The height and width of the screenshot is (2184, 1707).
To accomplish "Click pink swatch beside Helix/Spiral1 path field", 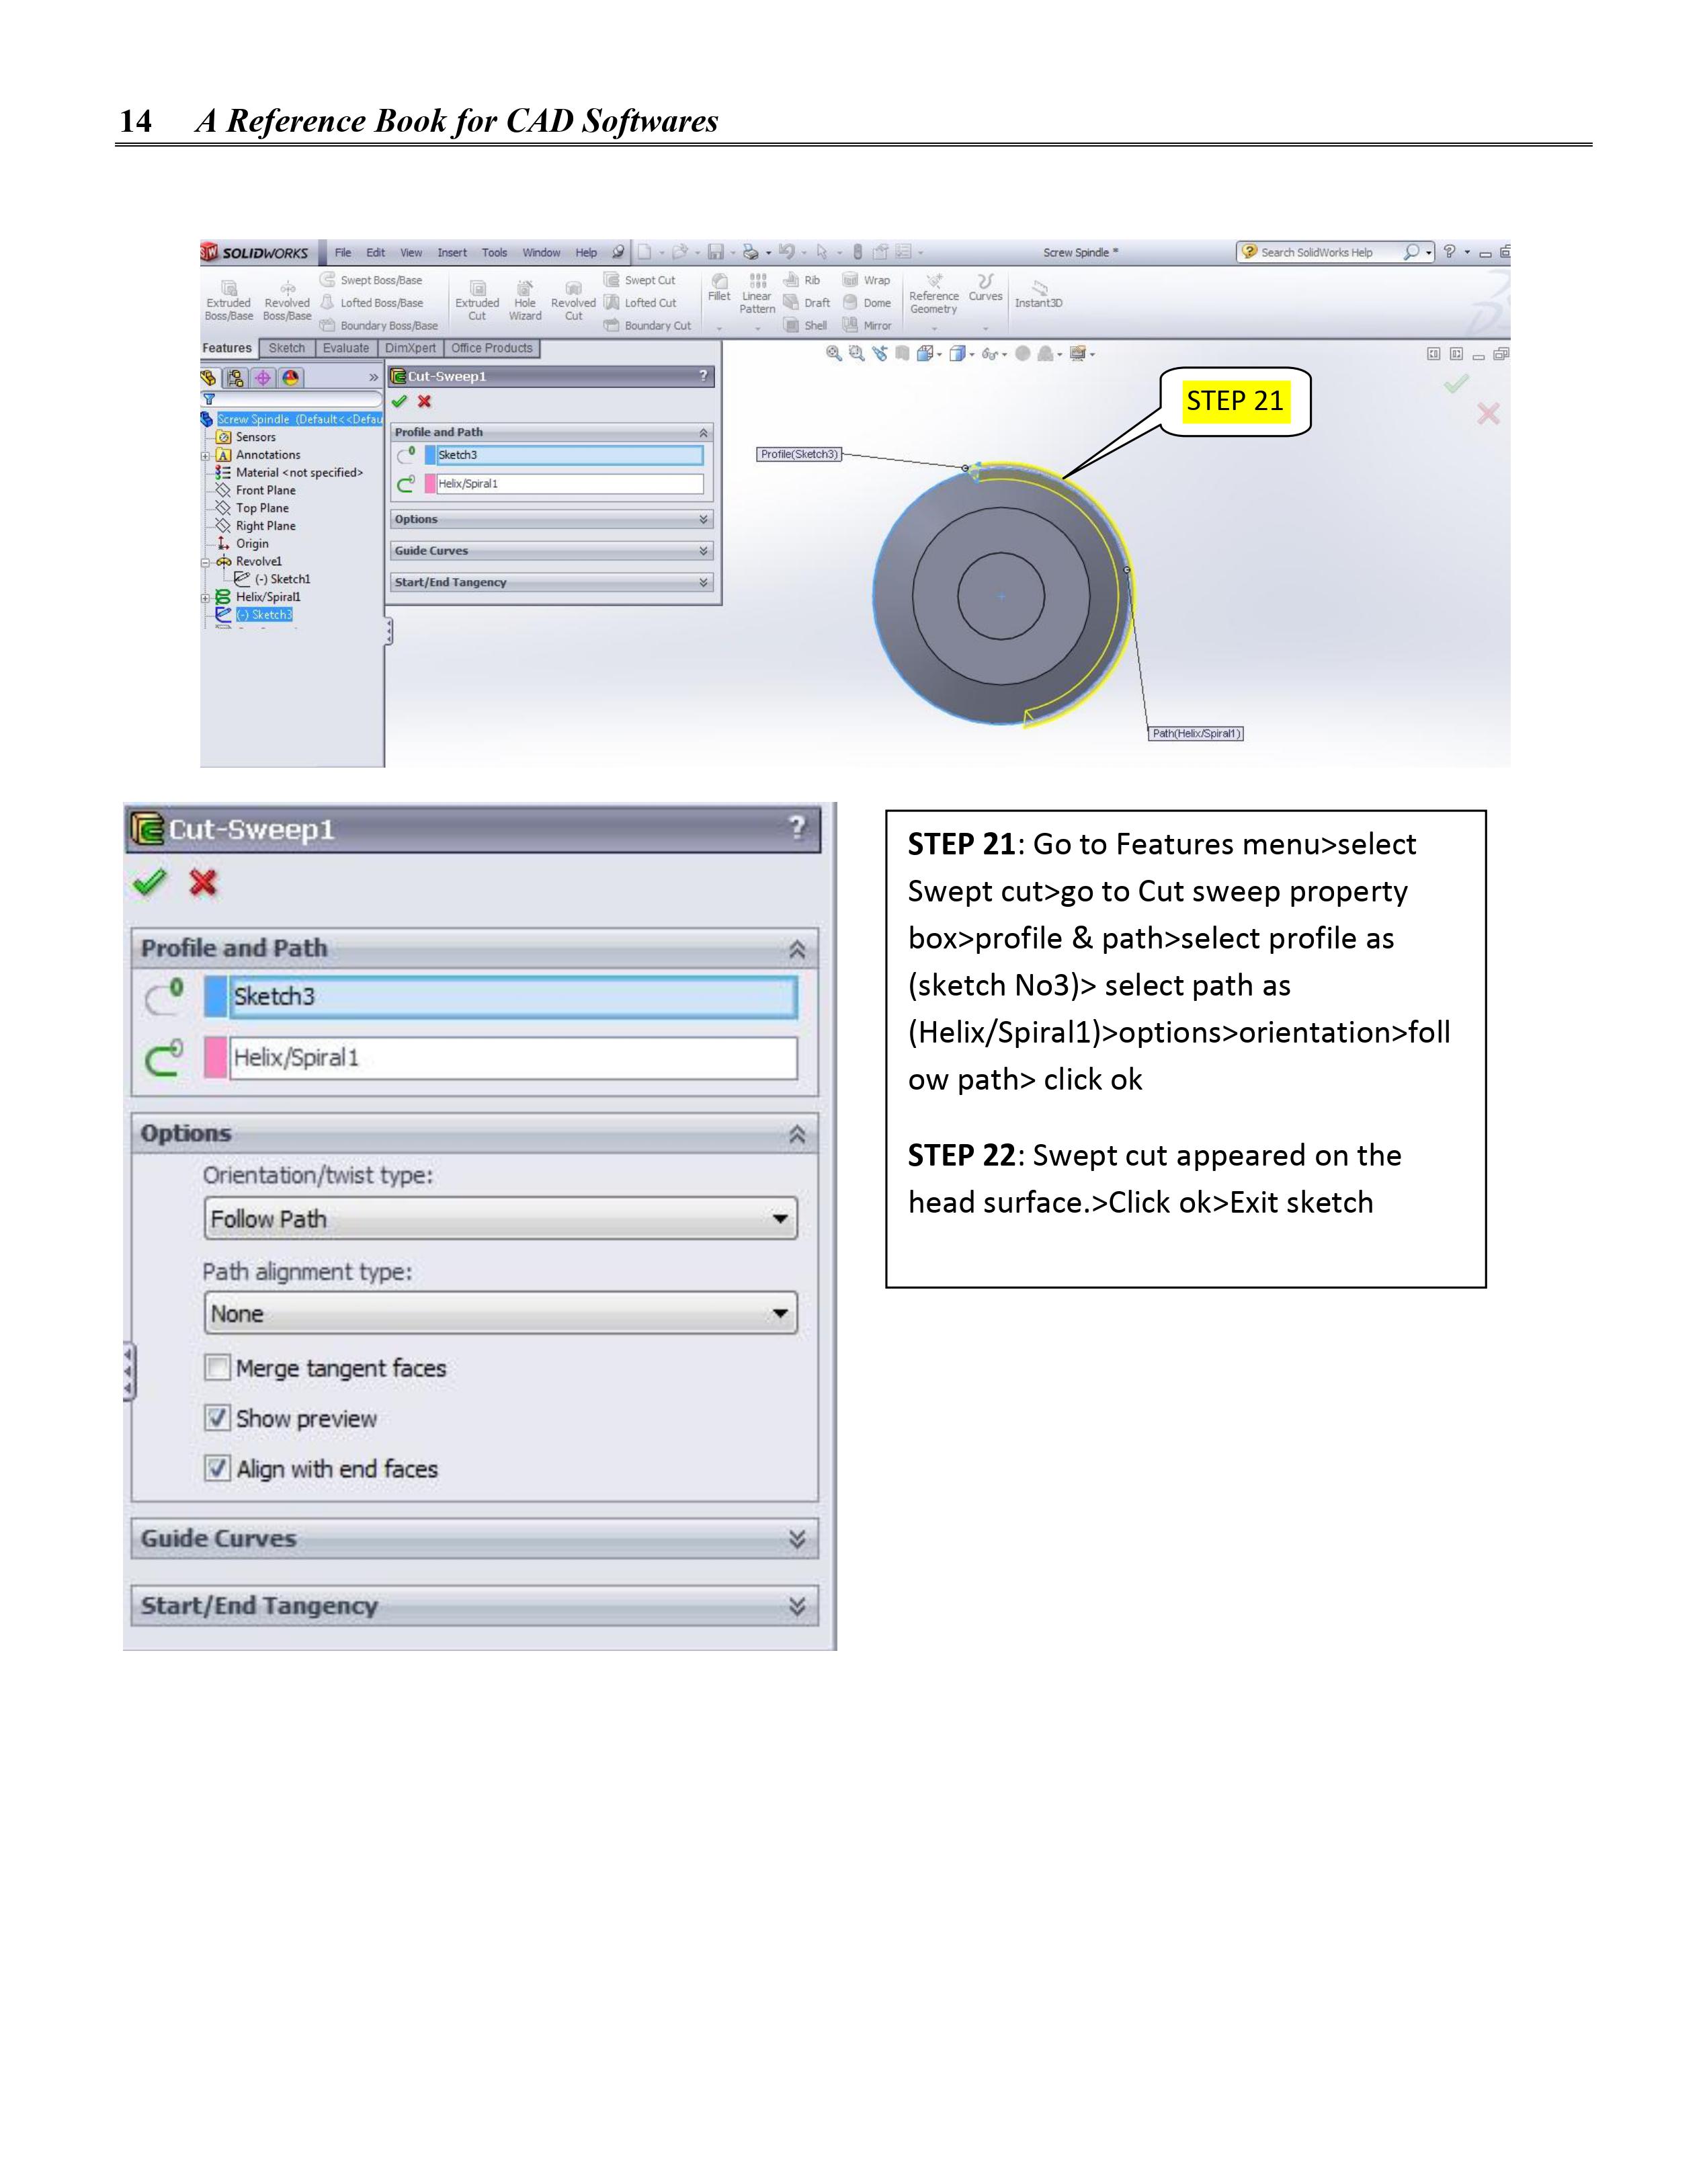I will click(215, 1057).
